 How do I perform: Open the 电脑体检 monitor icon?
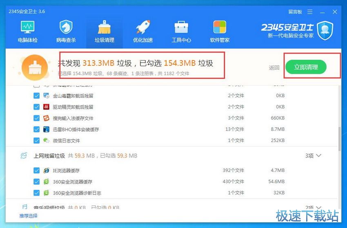pos(28,27)
